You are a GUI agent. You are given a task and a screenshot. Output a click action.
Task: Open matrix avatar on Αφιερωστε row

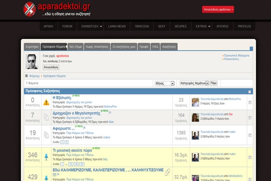(195, 135)
